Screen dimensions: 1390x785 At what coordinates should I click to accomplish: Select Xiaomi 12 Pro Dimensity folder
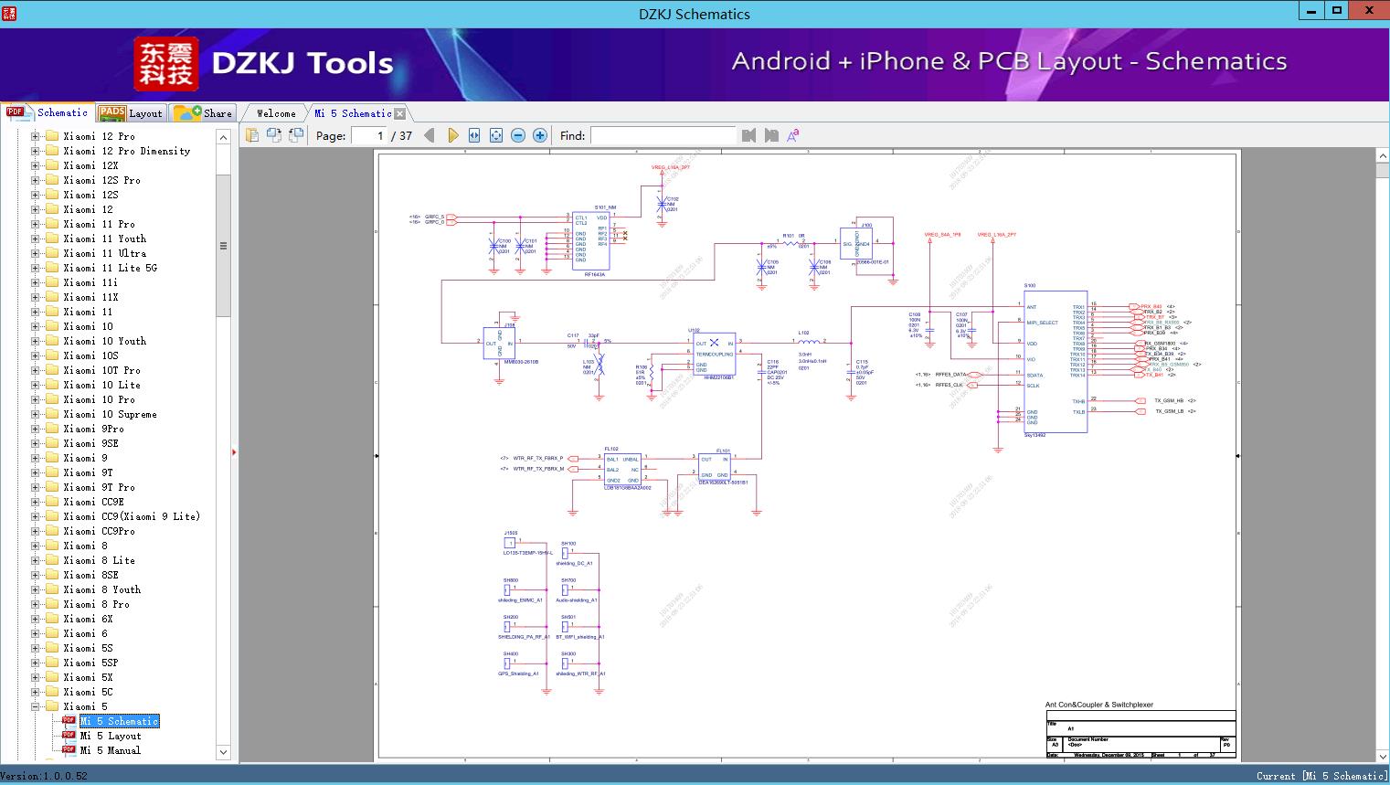[127, 151]
